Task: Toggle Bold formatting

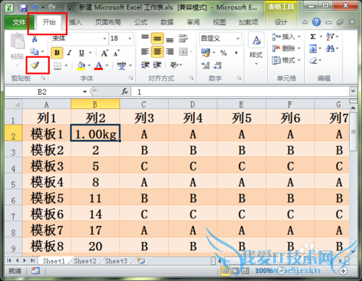Action: (57, 53)
